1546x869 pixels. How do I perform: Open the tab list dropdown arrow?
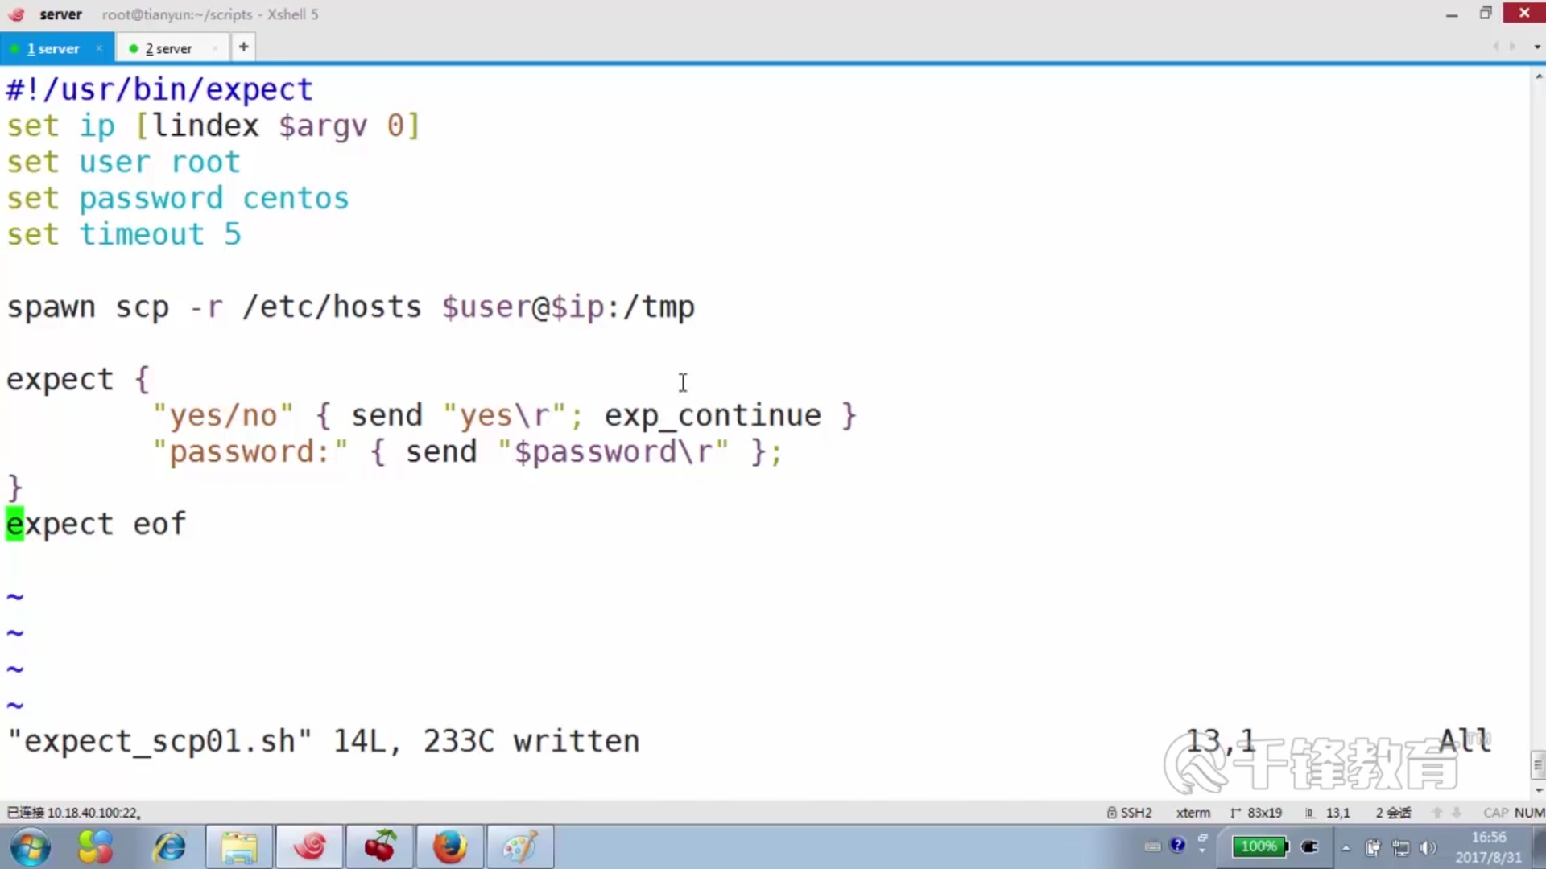[1536, 47]
